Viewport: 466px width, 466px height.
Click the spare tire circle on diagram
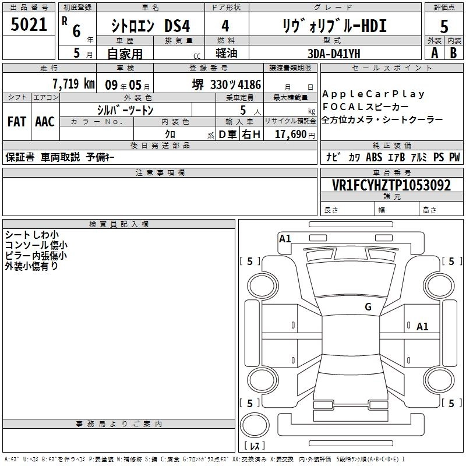pyautogui.click(x=255, y=425)
